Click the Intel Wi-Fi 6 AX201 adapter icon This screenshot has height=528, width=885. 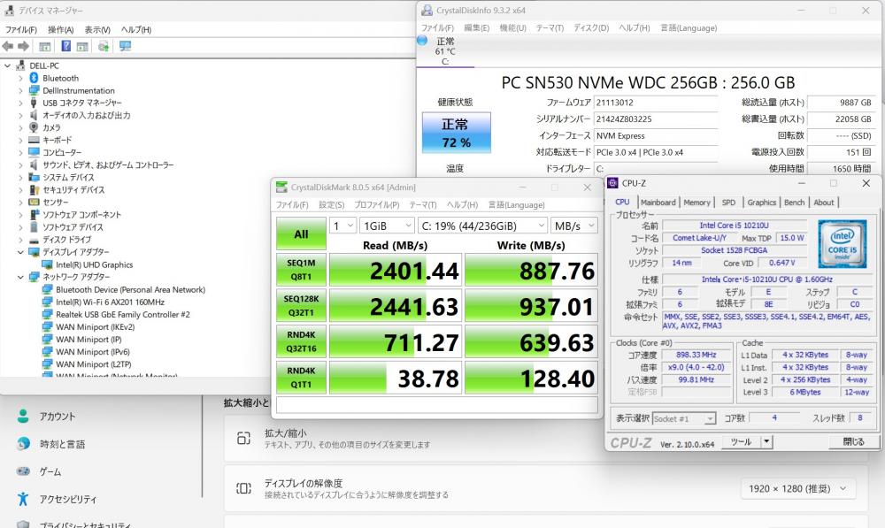48,302
